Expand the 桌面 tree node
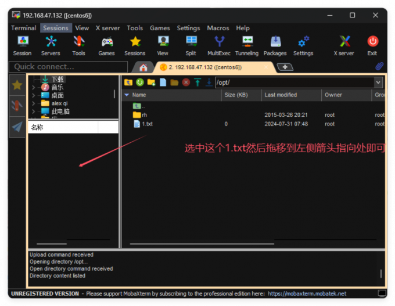Image resolution: width=395 pixels, height=306 pixels. [34, 96]
